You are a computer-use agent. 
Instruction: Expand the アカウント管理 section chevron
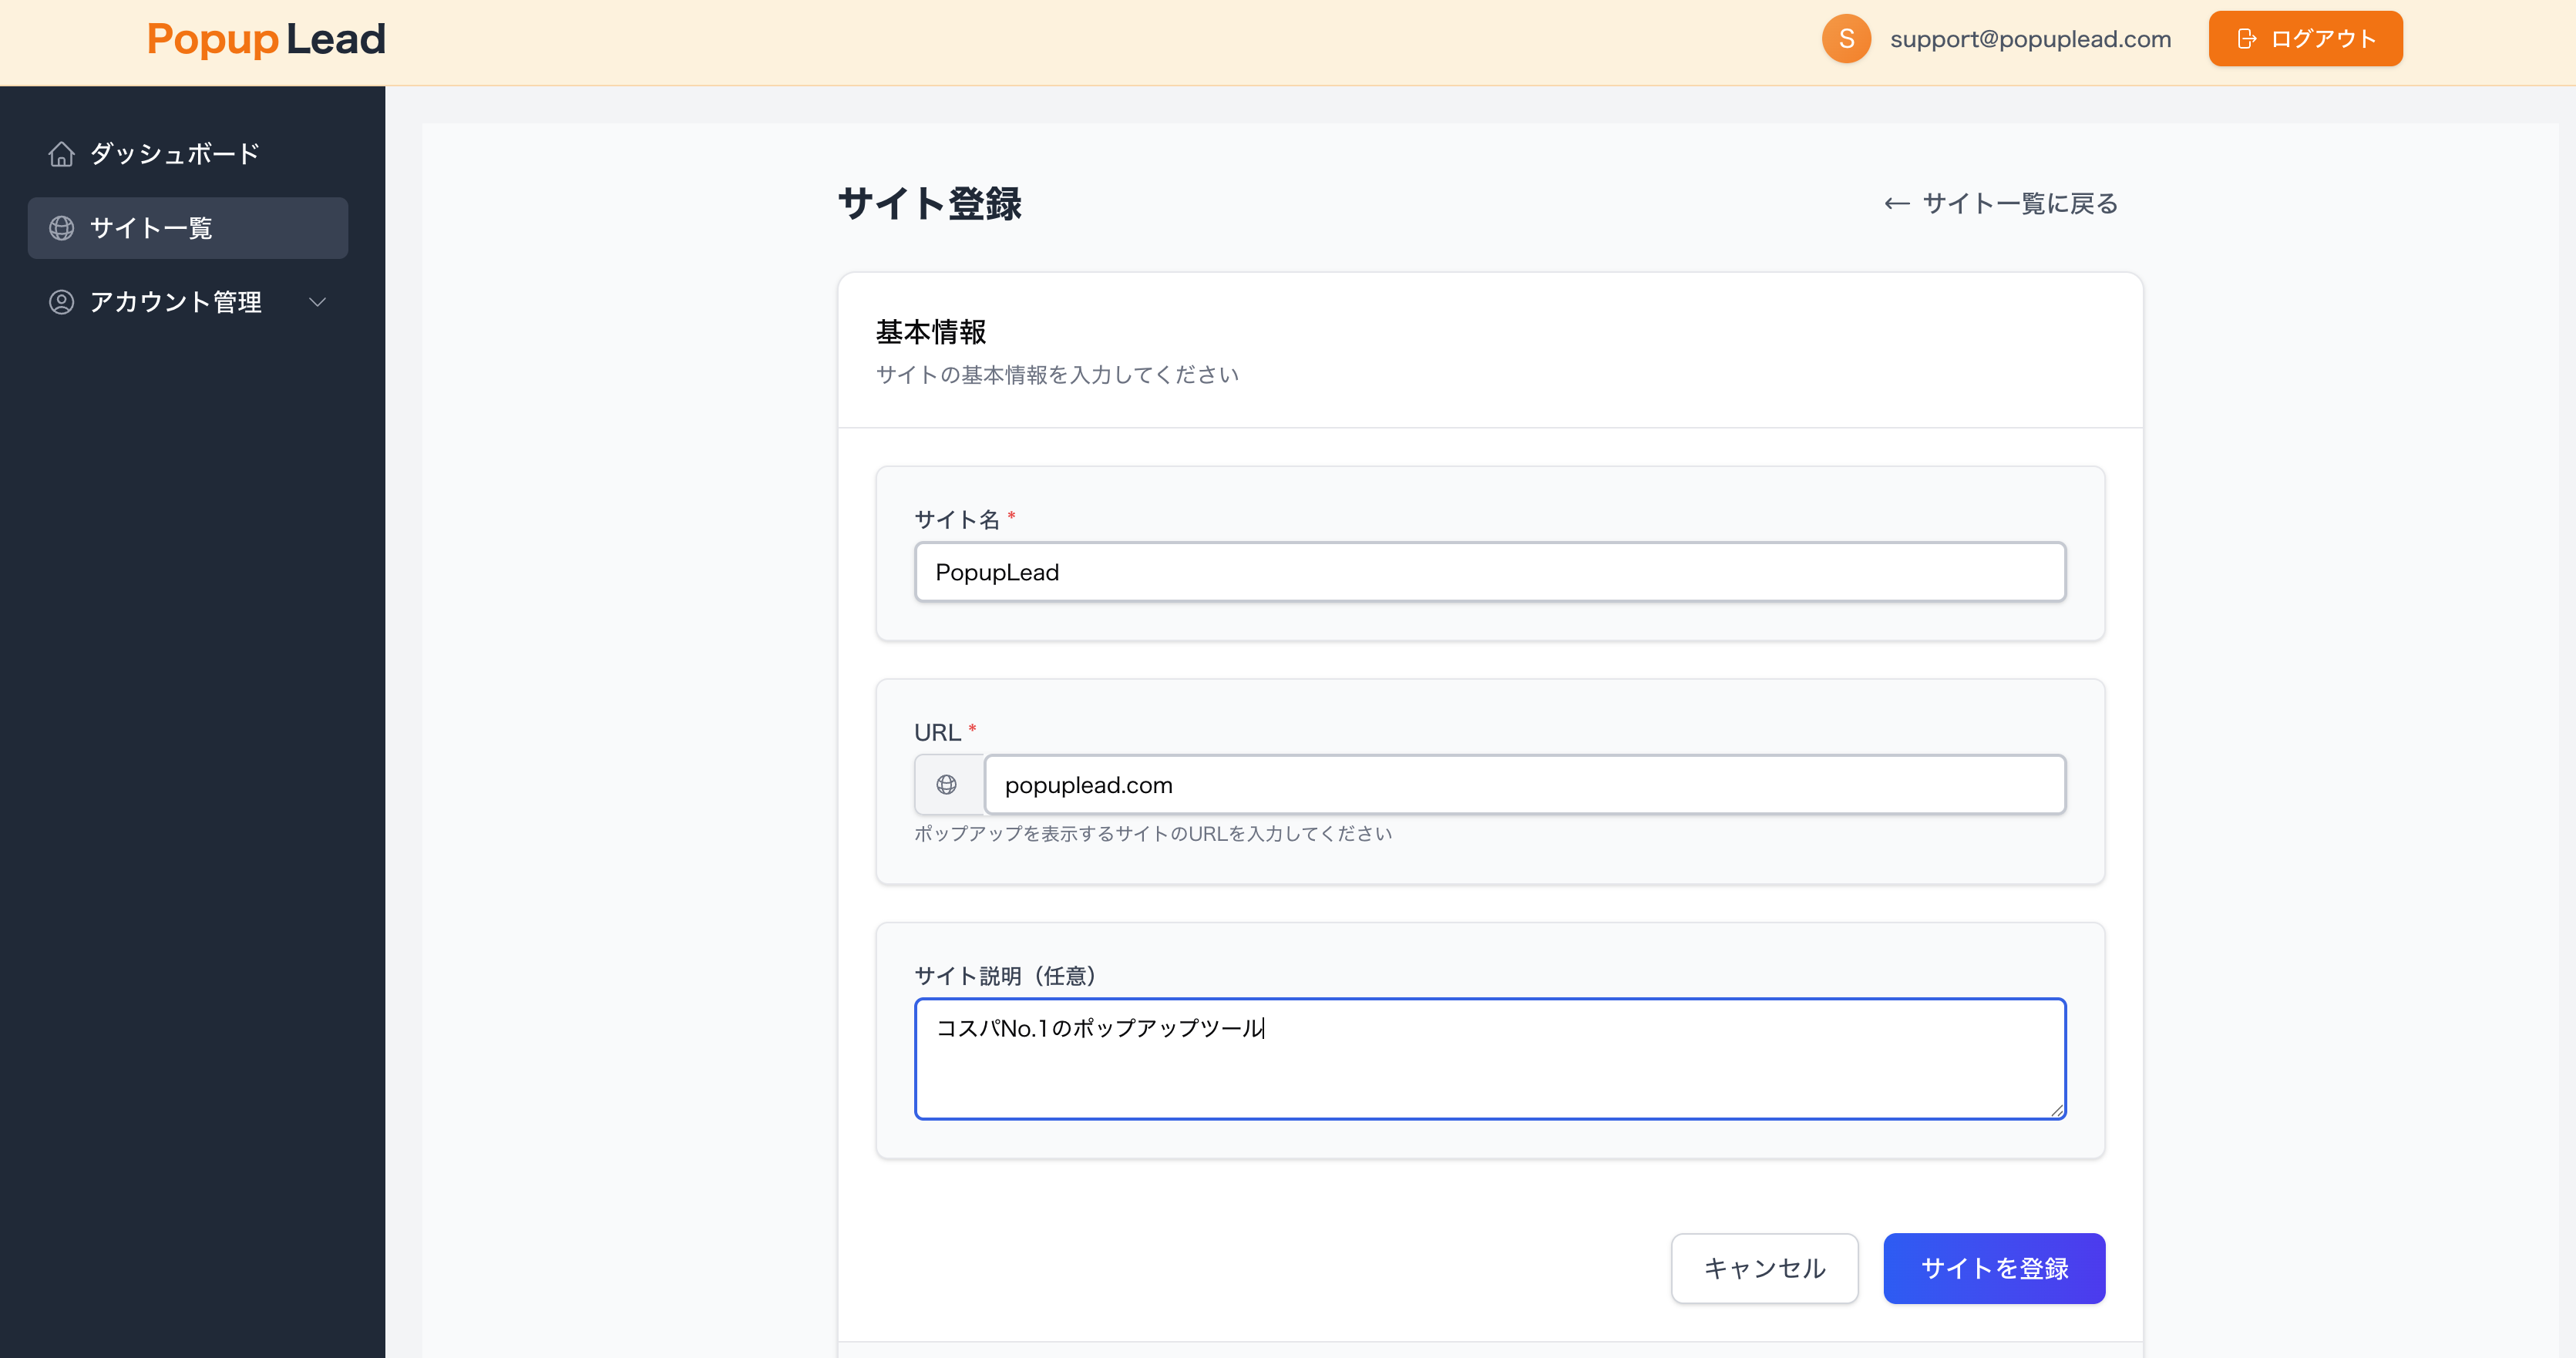[x=318, y=302]
